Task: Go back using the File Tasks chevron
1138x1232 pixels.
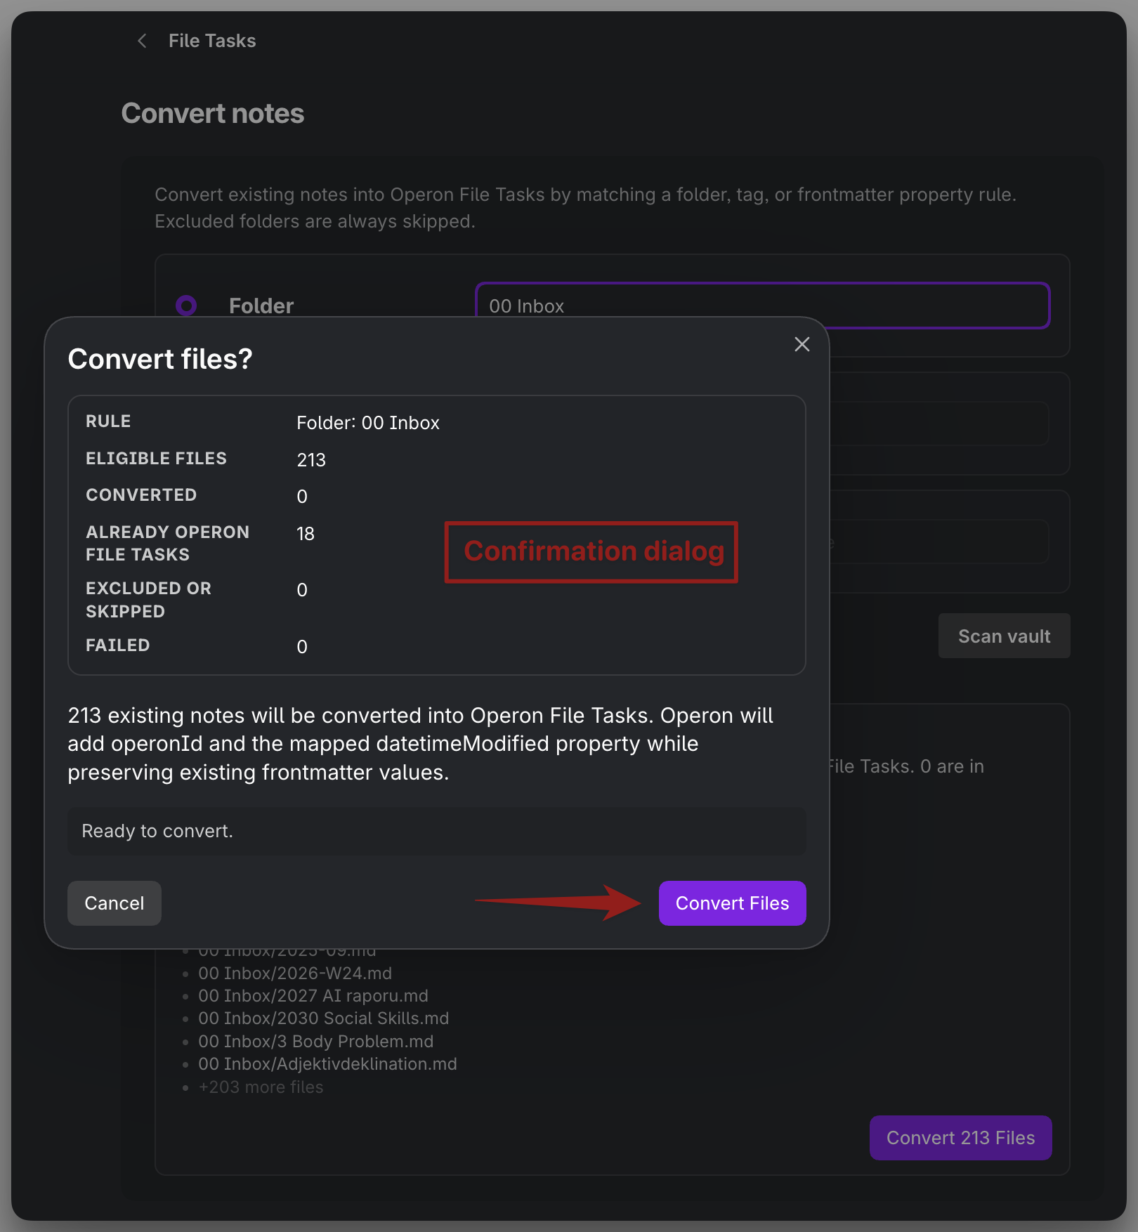Action: (x=142, y=41)
